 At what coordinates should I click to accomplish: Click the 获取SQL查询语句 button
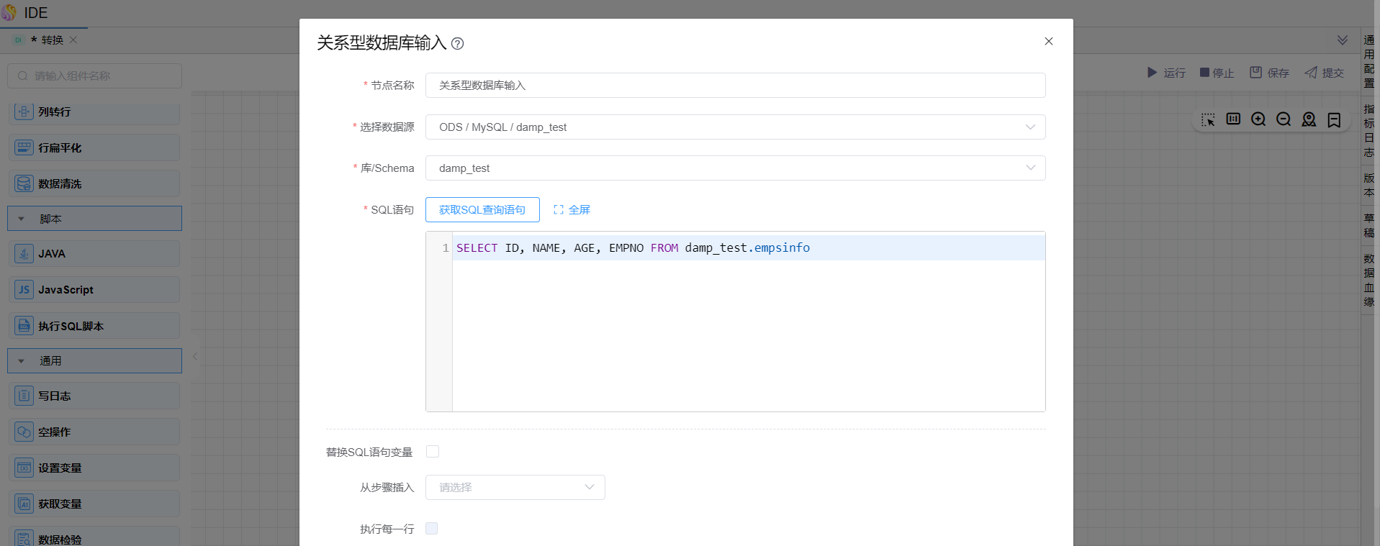coord(482,210)
